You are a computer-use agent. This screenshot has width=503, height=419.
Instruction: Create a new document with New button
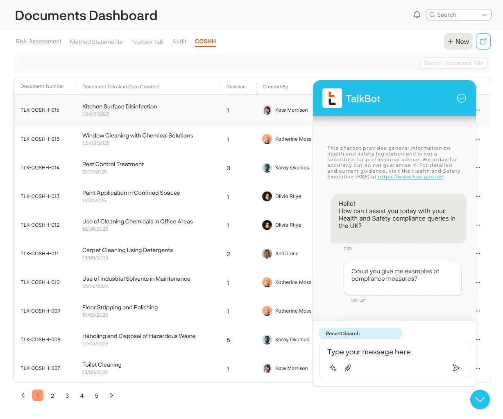point(458,41)
